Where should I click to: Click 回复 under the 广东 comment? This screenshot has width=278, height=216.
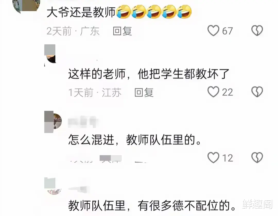(122, 31)
